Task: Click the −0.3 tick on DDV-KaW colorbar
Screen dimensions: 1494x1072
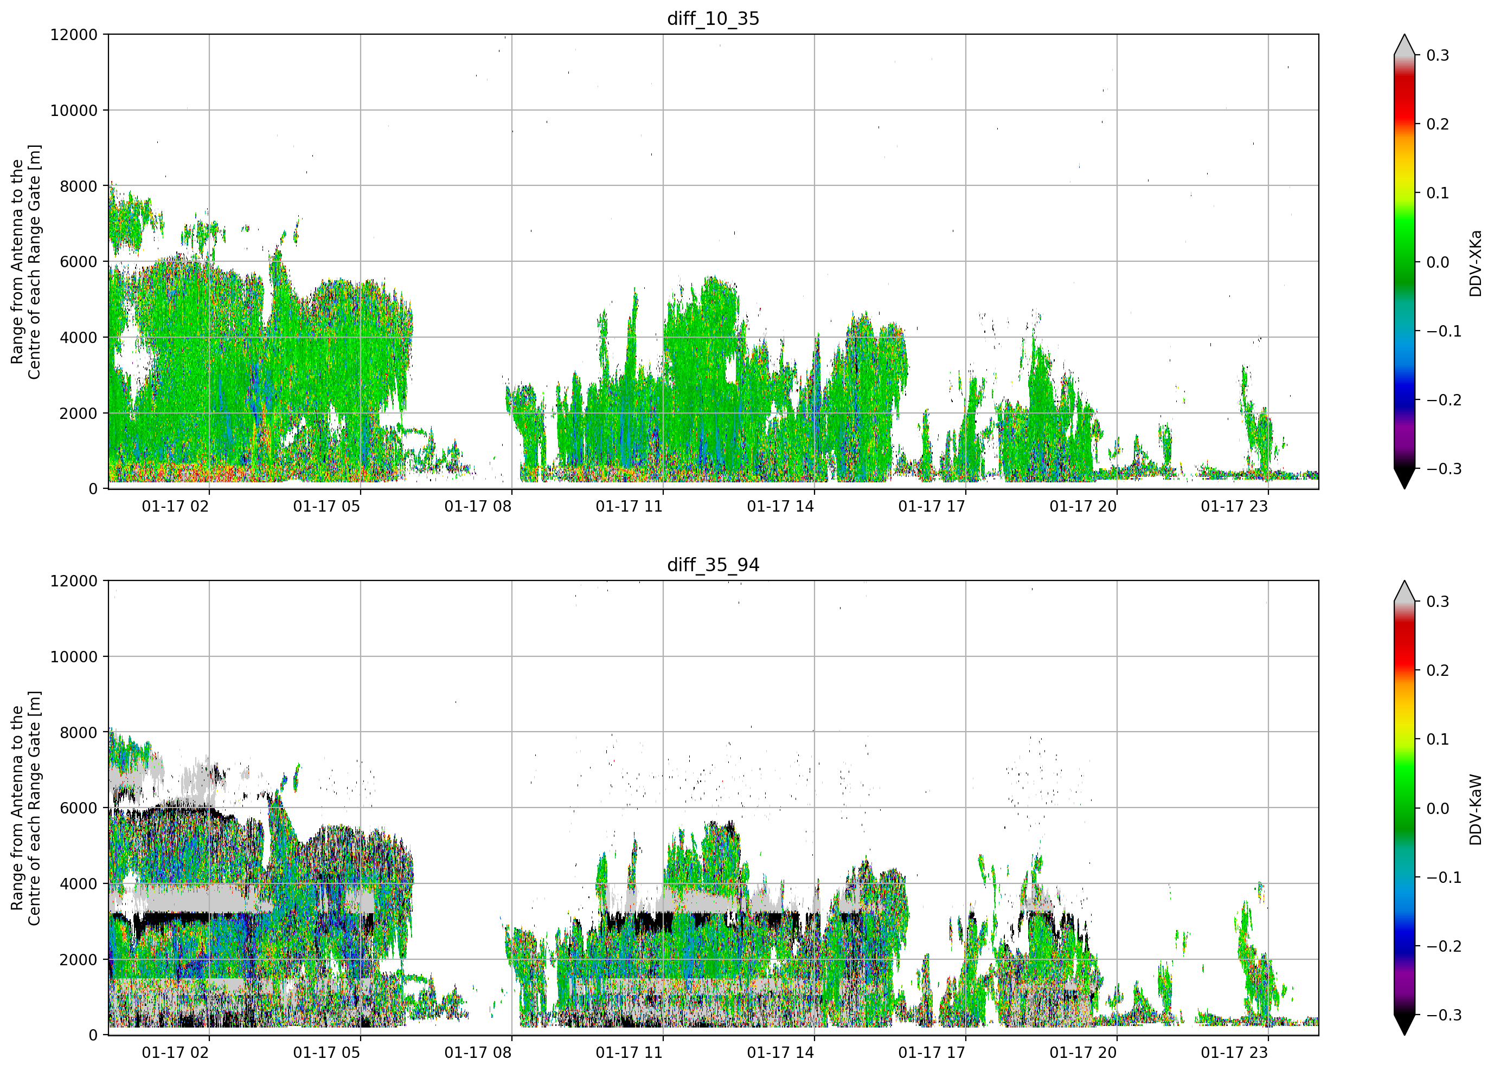Action: pos(1444,1015)
